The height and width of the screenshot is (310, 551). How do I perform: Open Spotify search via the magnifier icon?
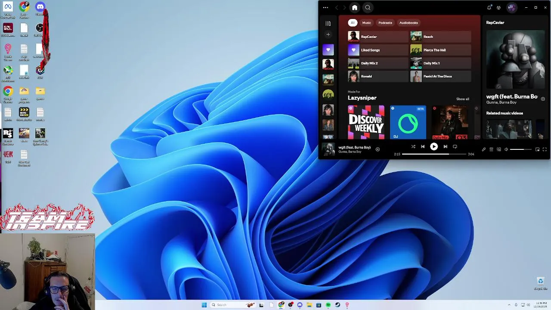pos(368,7)
